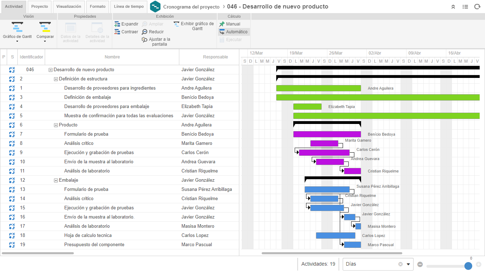Click the Contraer activities icon
This screenshot has width=485, height=272.
tap(117, 32)
